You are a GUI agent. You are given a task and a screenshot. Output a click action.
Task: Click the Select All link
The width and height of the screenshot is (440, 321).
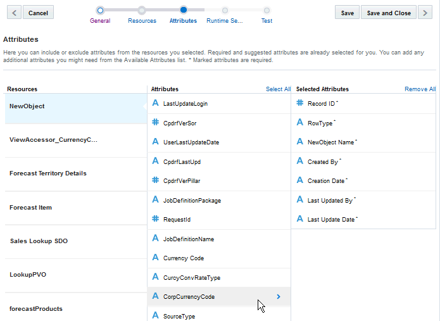click(278, 89)
